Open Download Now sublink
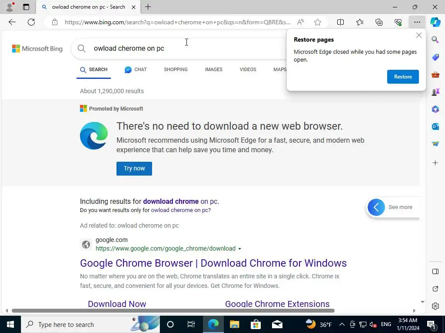 point(117,304)
